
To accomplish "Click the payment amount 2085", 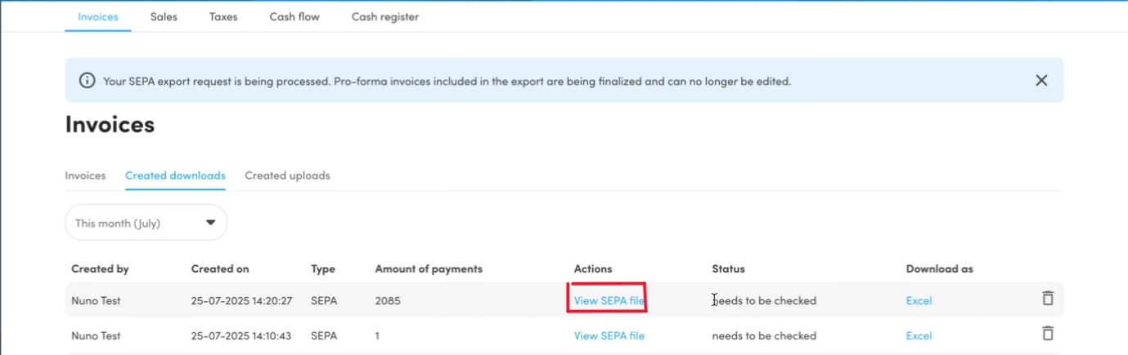I will (x=388, y=301).
